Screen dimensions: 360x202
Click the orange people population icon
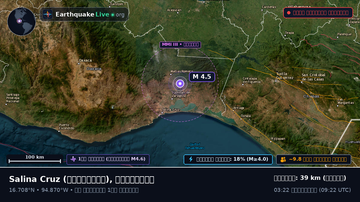point(283,160)
